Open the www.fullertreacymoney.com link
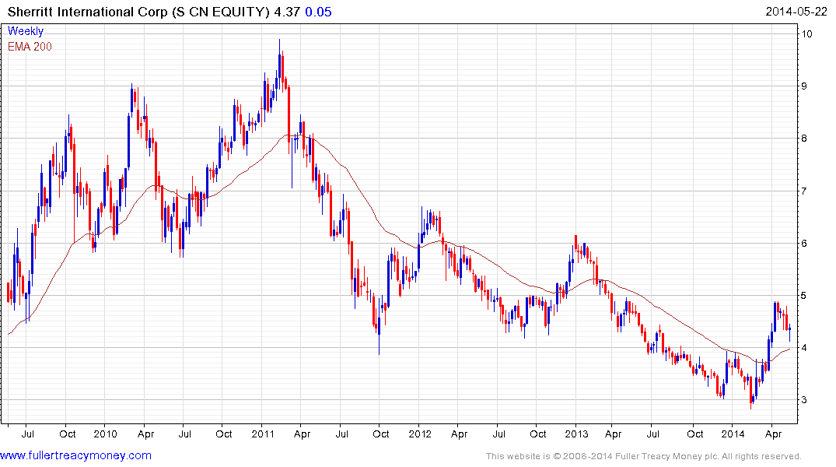Screen dimensions: 836x467 click(x=75, y=456)
